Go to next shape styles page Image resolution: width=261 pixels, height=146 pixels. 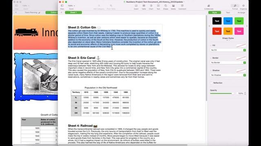point(247,26)
